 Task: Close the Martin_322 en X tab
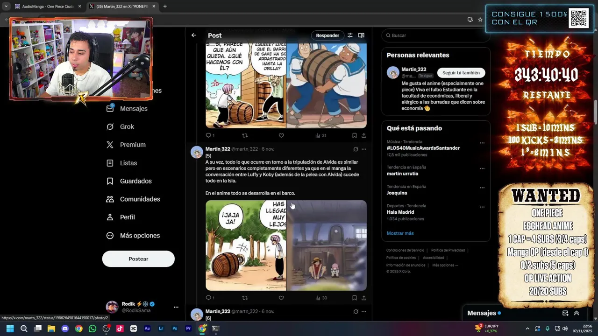point(154,7)
